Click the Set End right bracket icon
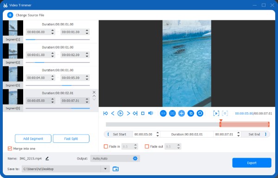This screenshot has height=178, width=278. (265, 134)
